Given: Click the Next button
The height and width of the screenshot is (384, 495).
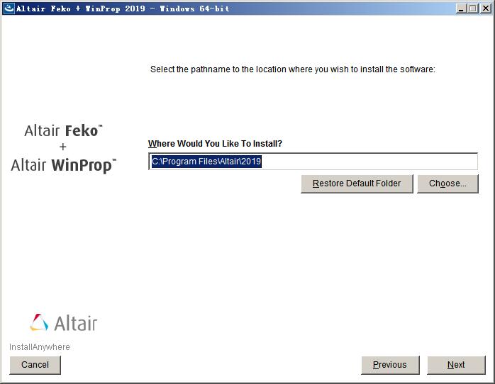Looking at the screenshot, I should click(456, 365).
